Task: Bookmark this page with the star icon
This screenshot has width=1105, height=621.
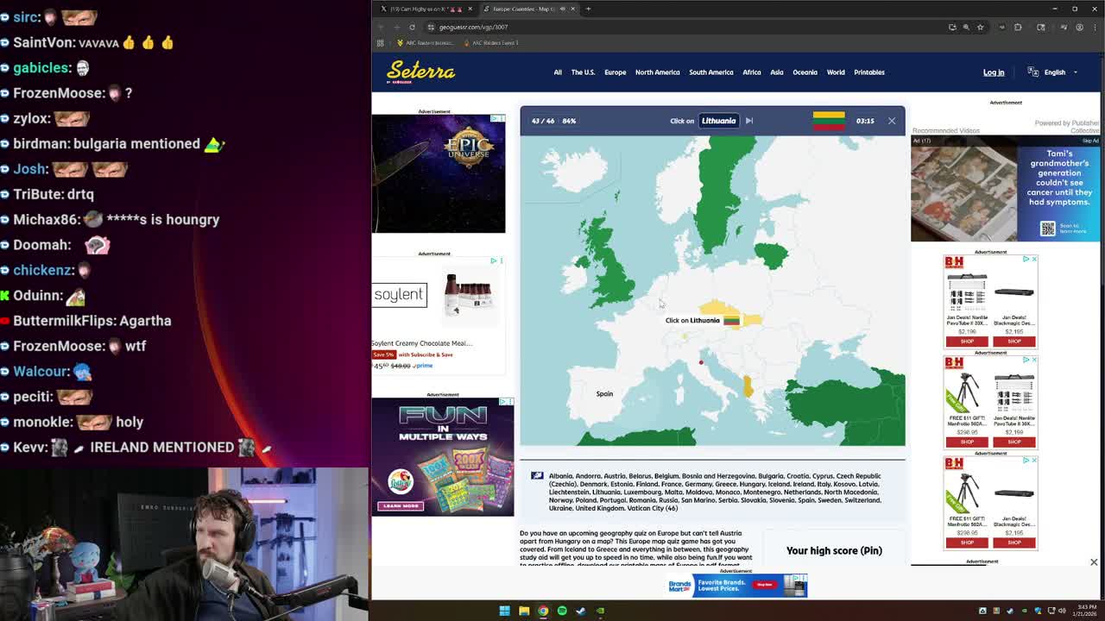Action: point(980,27)
